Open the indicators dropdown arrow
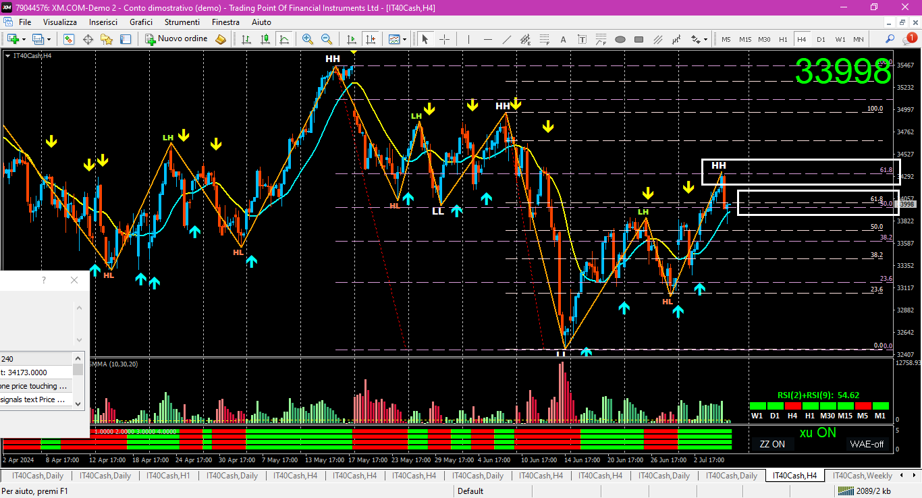The image size is (922, 498). tap(405, 39)
